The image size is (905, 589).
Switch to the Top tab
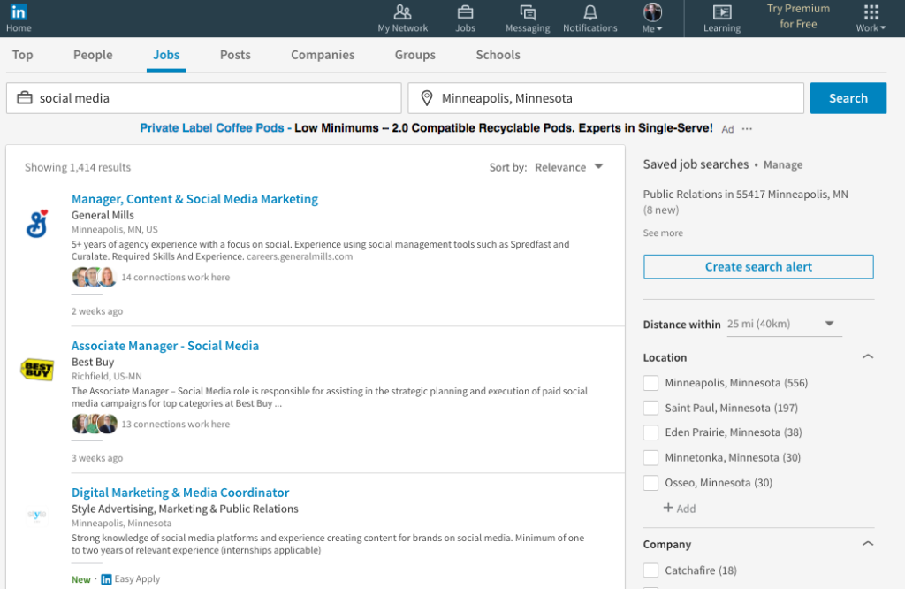[x=22, y=55]
